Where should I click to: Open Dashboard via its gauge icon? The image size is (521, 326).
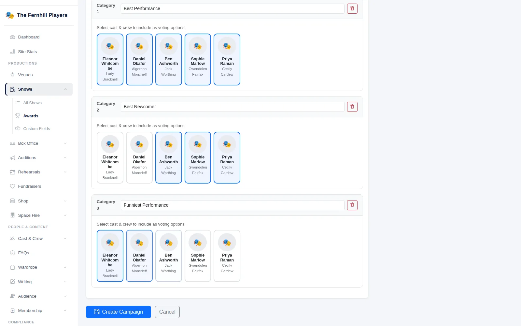[12, 37]
